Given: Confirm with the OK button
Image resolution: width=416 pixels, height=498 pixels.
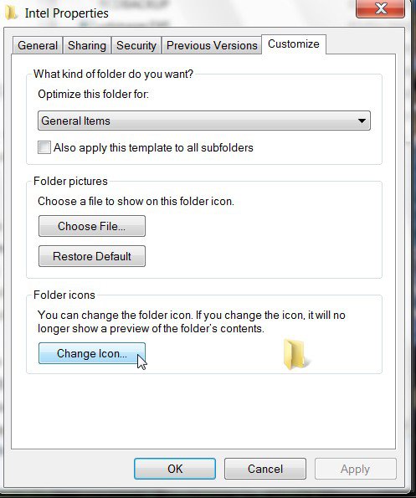Looking at the screenshot, I should coord(175,469).
